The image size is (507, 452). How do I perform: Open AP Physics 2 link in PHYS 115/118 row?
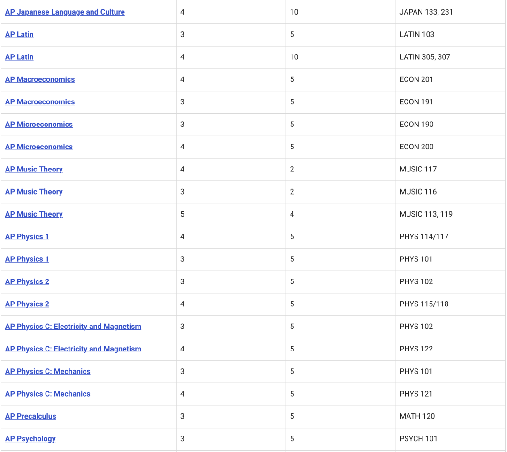(x=27, y=304)
